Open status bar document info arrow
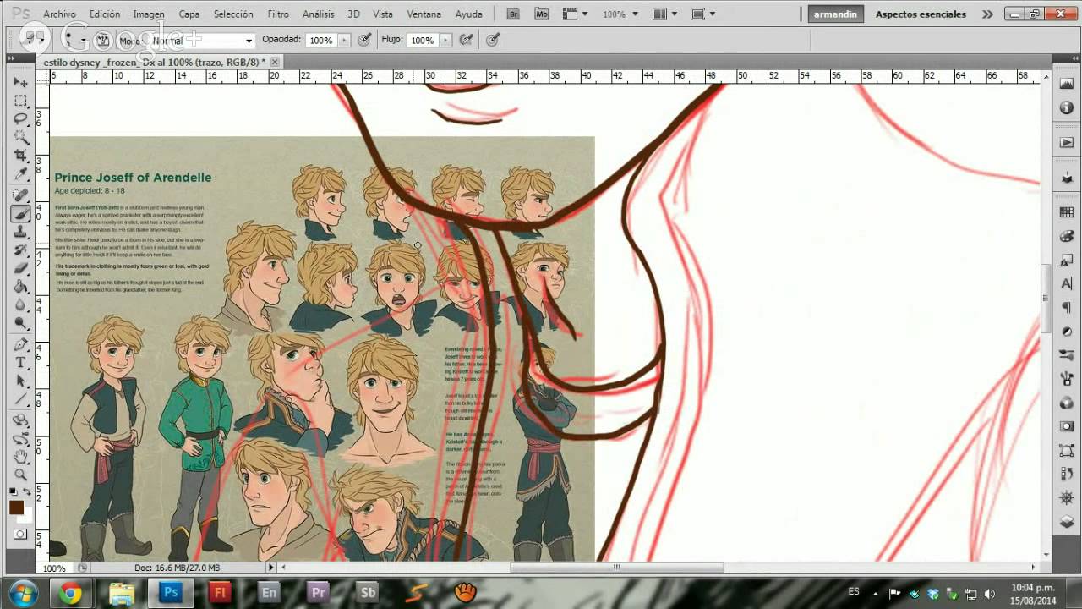This screenshot has height=609, width=1082. point(270,568)
